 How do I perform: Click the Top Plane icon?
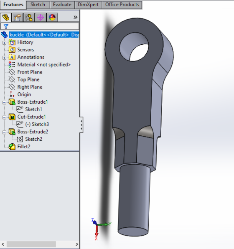[x=12, y=79]
